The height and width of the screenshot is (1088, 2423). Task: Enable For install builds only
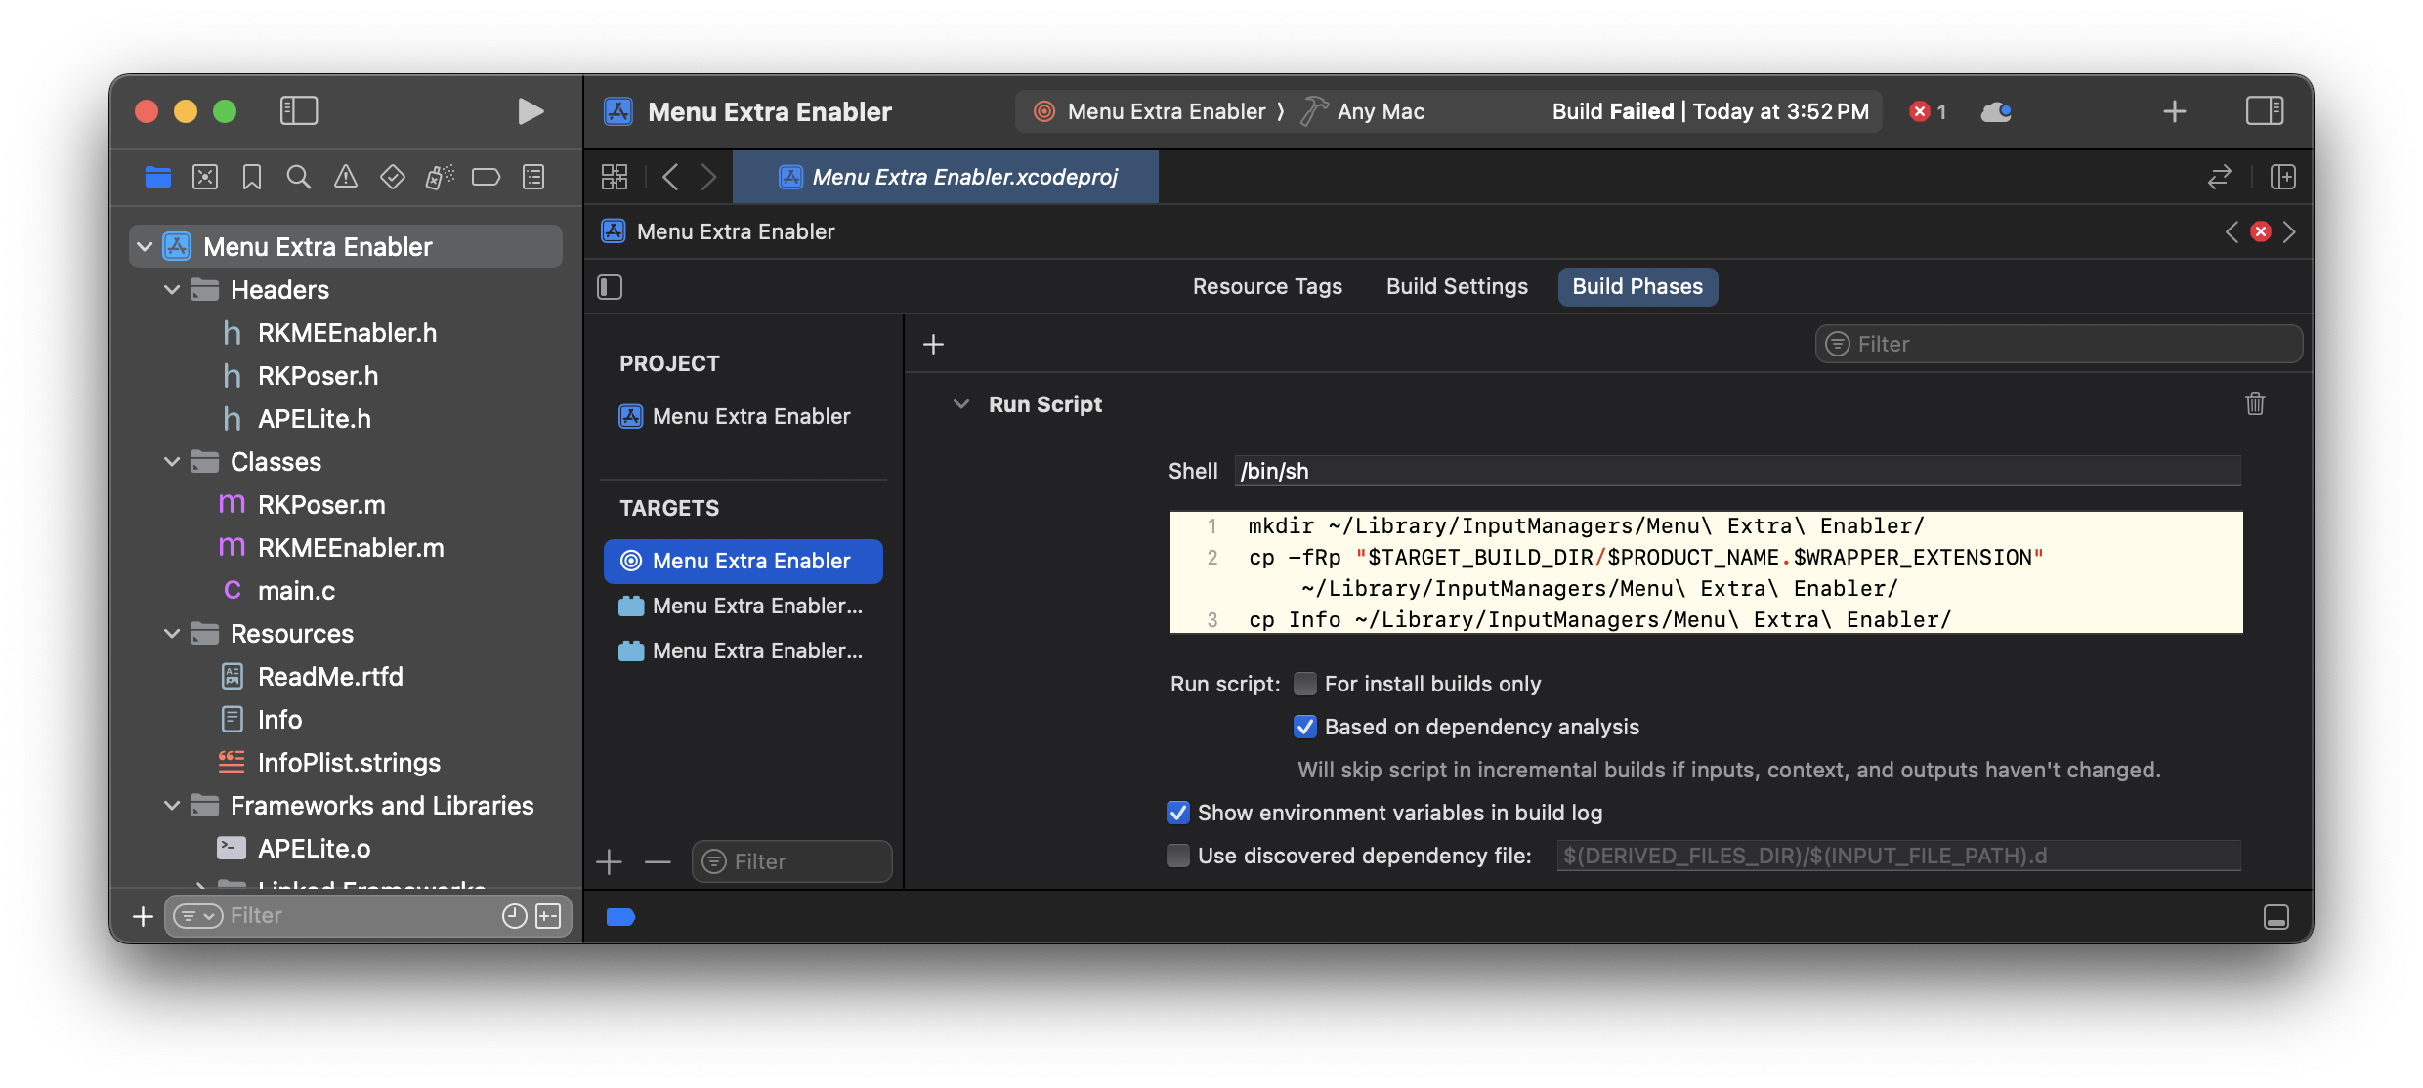tap(1305, 684)
